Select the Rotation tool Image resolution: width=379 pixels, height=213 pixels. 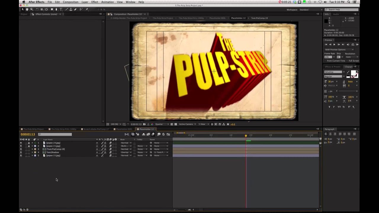(37, 9)
